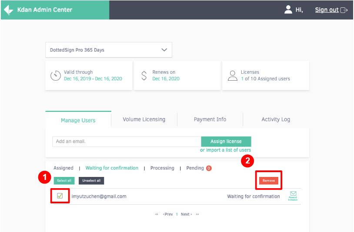Viewport: 354px width, 232px height.
Task: Click the imyutzuchen@gmail.com email text
Action: 99,196
